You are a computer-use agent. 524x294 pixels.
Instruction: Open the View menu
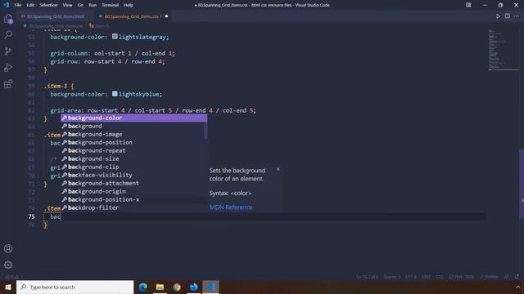point(67,5)
